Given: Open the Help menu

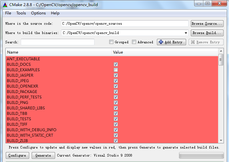Looking at the screenshot, I should (x=55, y=13).
